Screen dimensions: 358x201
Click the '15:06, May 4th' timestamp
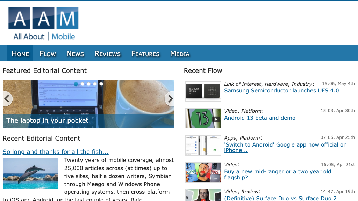point(338,84)
